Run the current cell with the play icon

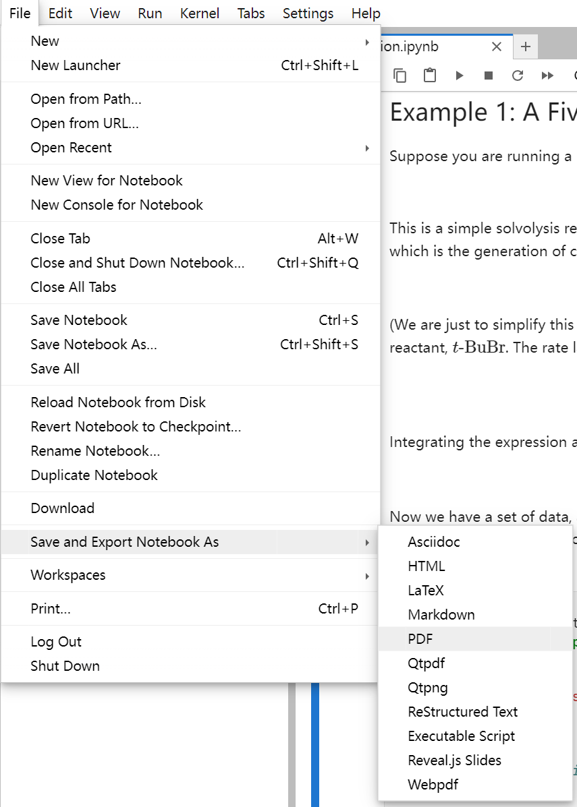460,76
